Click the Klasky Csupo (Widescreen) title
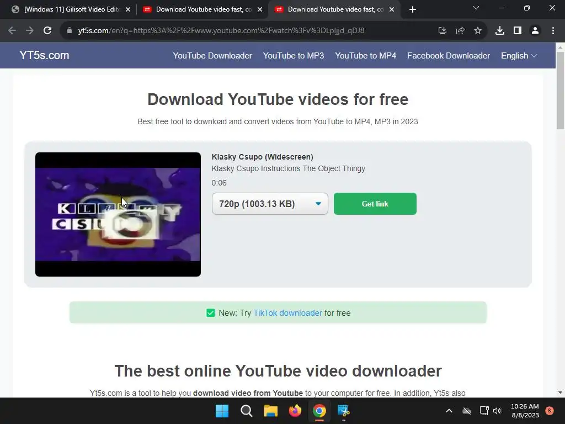 pyautogui.click(x=262, y=157)
